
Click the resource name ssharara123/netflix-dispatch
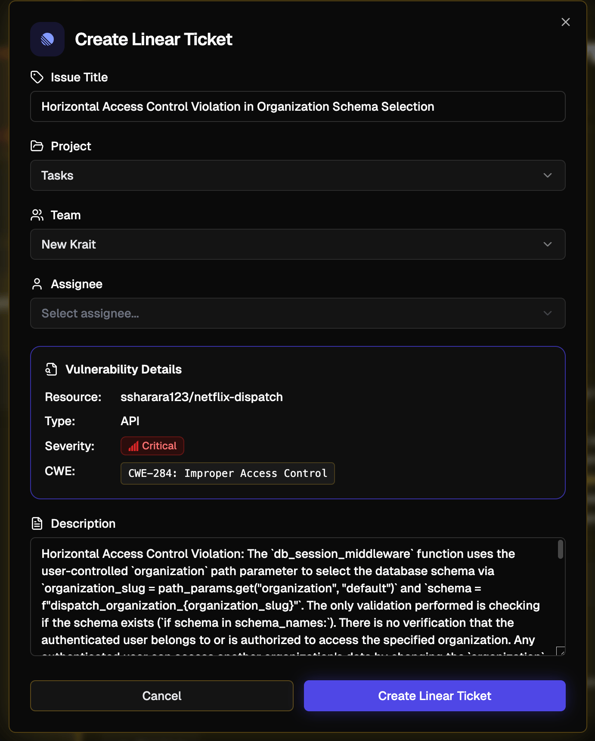(x=201, y=397)
